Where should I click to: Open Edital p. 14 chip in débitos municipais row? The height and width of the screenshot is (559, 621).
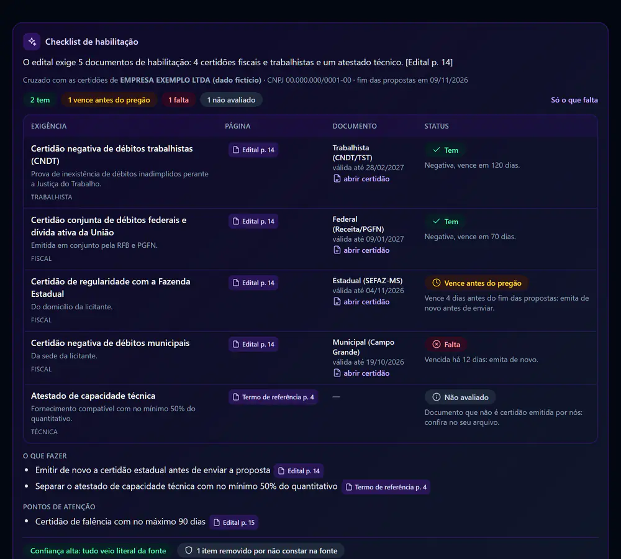tap(253, 344)
